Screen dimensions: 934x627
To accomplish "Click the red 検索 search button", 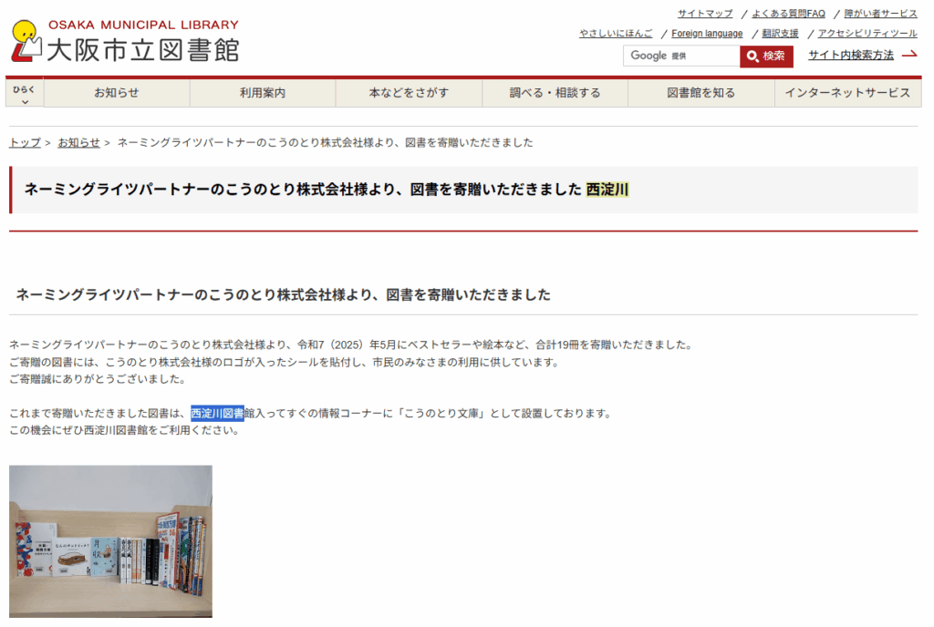I will pyautogui.click(x=766, y=56).
